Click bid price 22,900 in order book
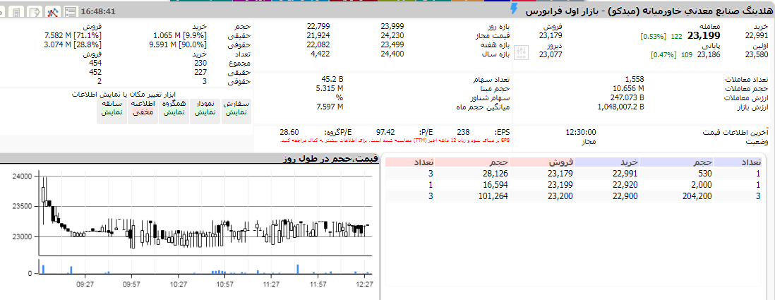The image size is (775, 300). click(x=626, y=196)
